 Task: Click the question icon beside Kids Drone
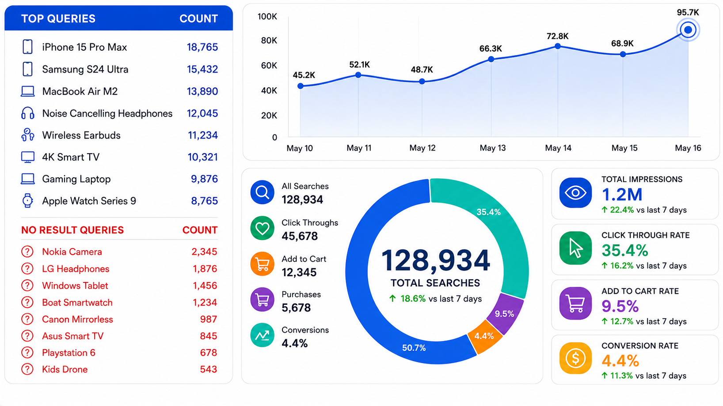coord(27,369)
